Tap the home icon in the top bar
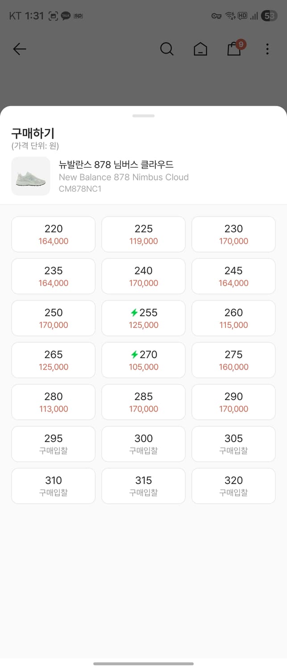The width and height of the screenshot is (287, 669). click(x=200, y=49)
